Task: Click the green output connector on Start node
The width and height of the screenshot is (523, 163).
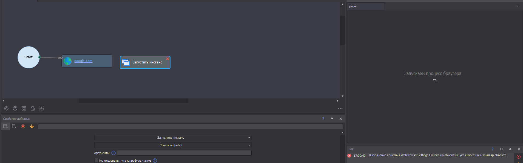Action: pyautogui.click(x=39, y=57)
